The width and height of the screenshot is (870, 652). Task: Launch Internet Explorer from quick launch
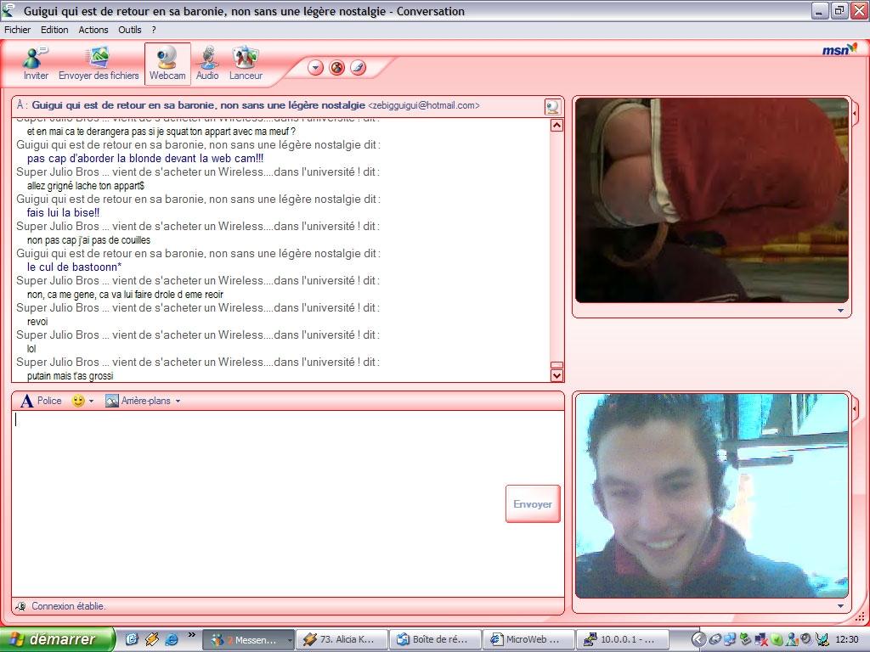click(172, 639)
